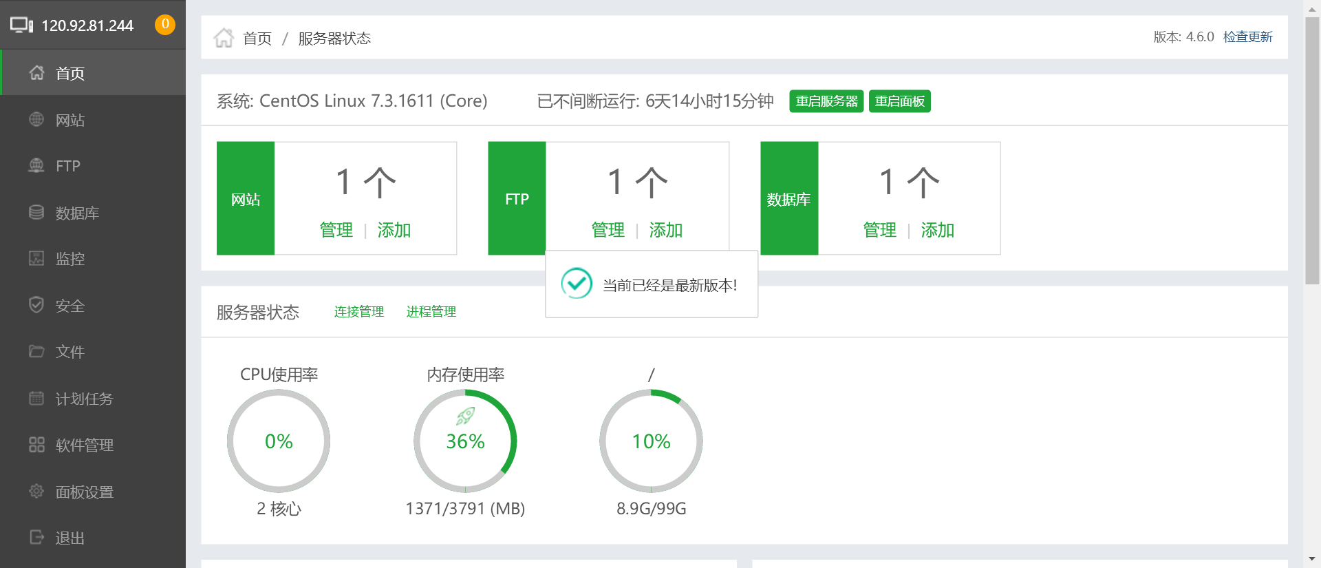The image size is (1321, 568).
Task: Open the 网站 sidebar menu
Action: [x=93, y=119]
